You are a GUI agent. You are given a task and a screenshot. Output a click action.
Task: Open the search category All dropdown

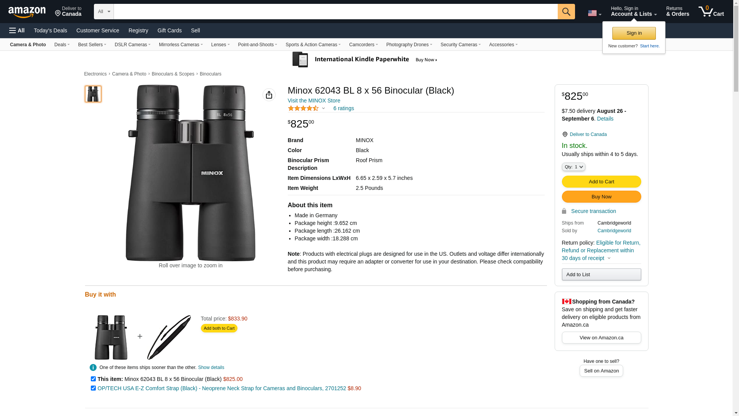(x=104, y=12)
